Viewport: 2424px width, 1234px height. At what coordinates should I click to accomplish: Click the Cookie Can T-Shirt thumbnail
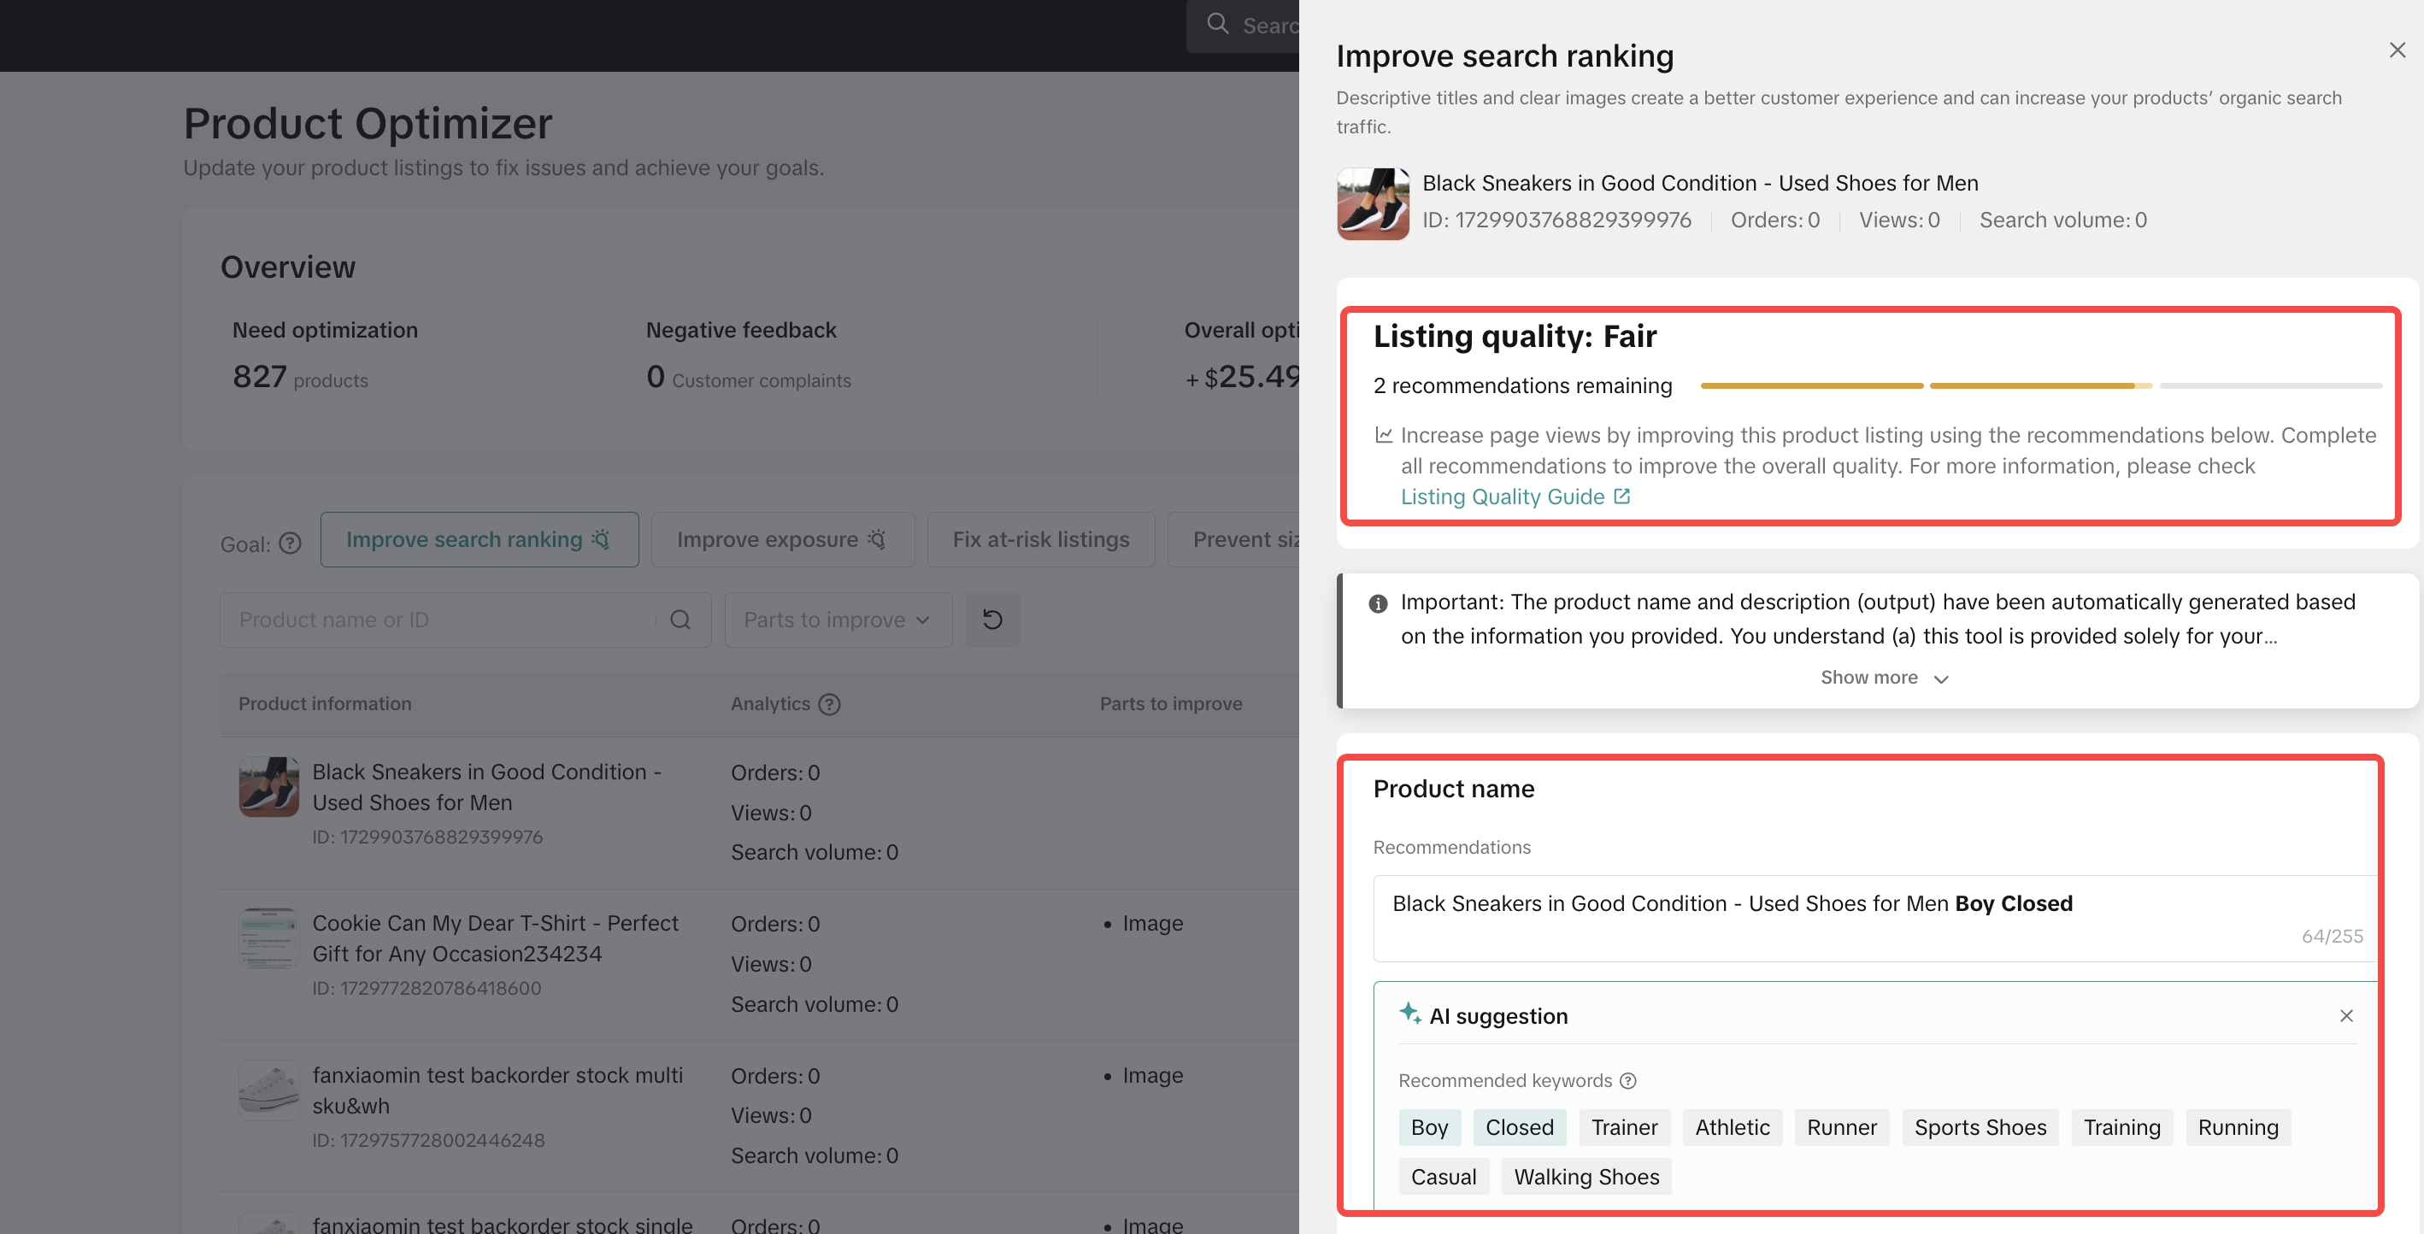pos(268,937)
